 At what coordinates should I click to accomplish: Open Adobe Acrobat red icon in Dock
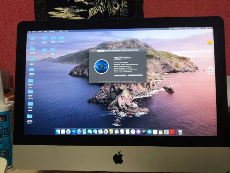tap(172, 132)
